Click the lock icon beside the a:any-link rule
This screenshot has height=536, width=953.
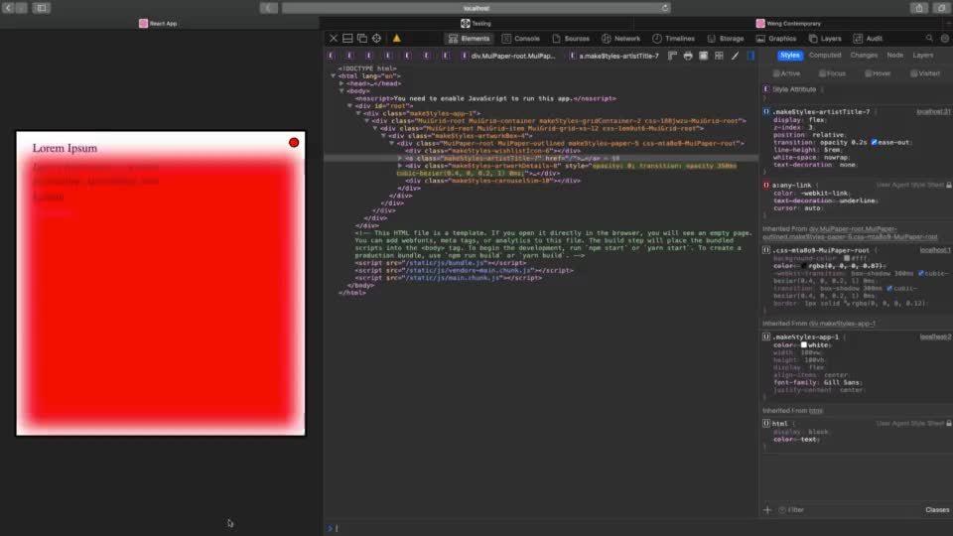[949, 185]
